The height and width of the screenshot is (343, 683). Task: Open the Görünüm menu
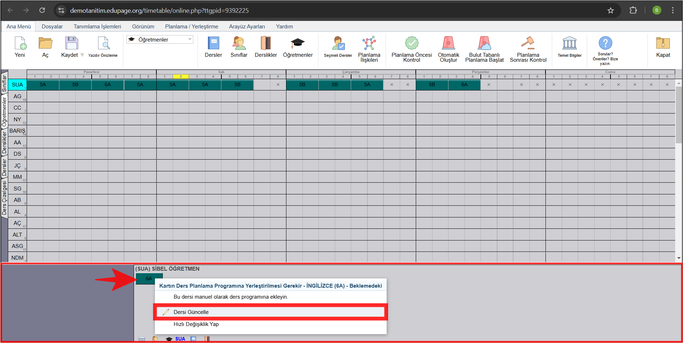tap(143, 27)
